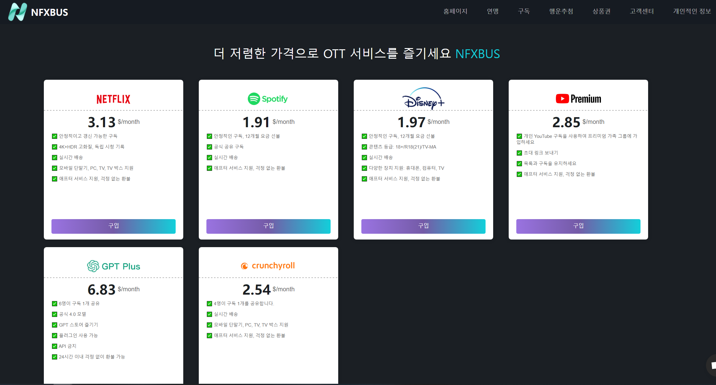Click the YouTube Premium price 2.85
Screen dimensions: 716x385
coord(566,122)
